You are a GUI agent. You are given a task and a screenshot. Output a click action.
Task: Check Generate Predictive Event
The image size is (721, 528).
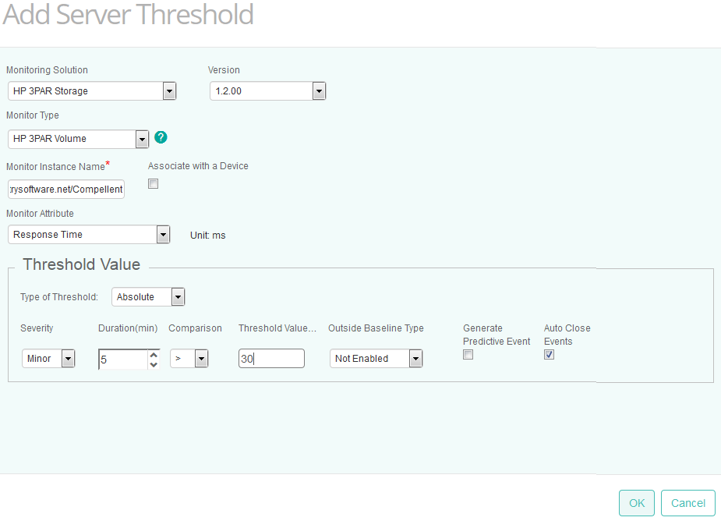(468, 354)
